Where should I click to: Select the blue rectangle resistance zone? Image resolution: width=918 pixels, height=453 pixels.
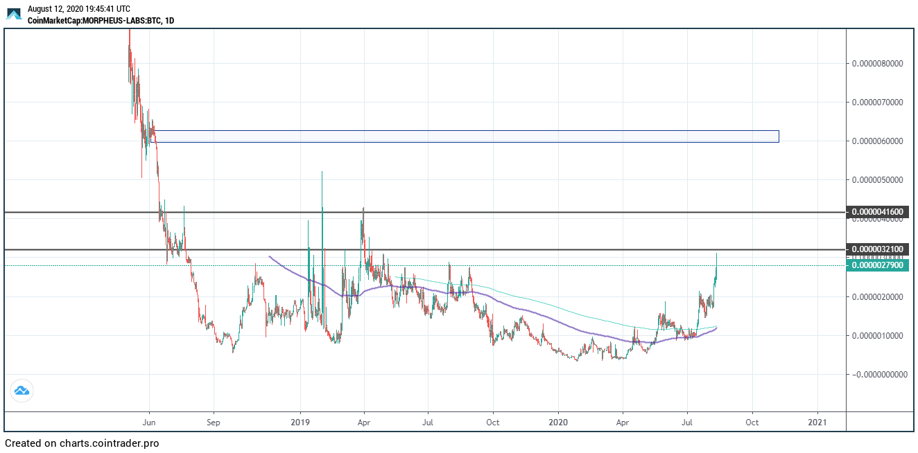click(465, 136)
